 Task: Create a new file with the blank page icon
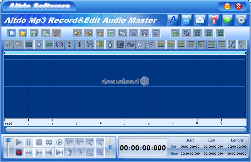pyautogui.click(x=12, y=33)
